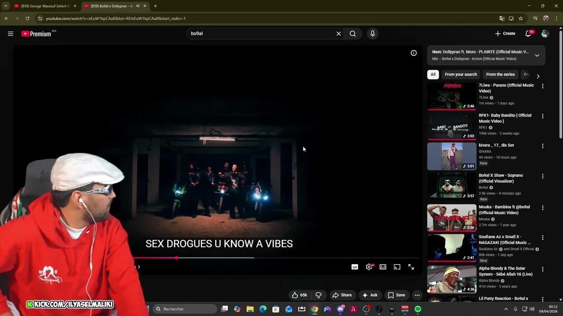
Task: Select From the series chip
Action: (x=500, y=75)
